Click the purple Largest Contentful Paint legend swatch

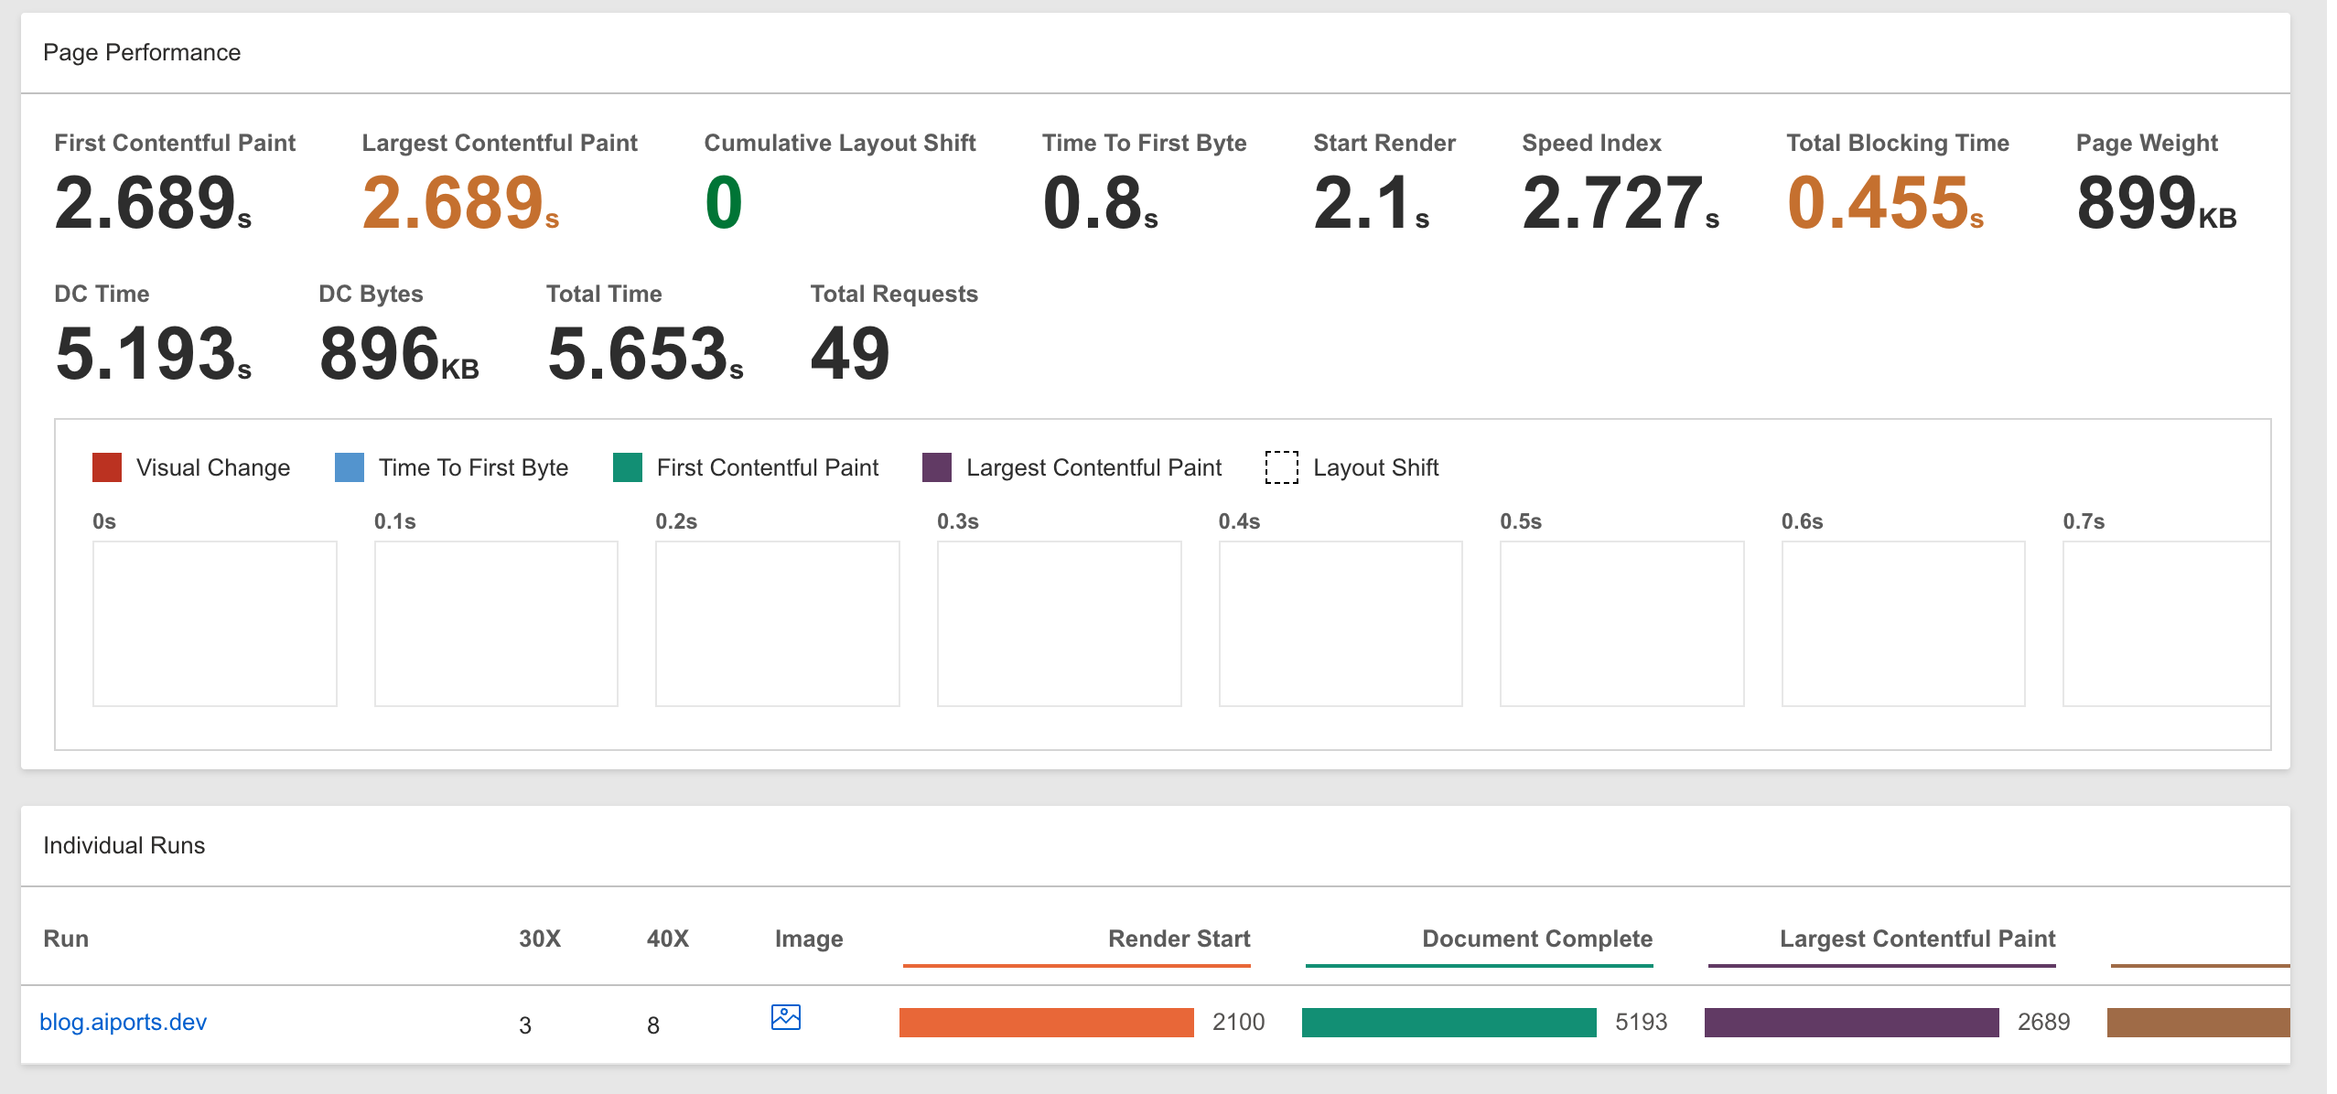[937, 467]
